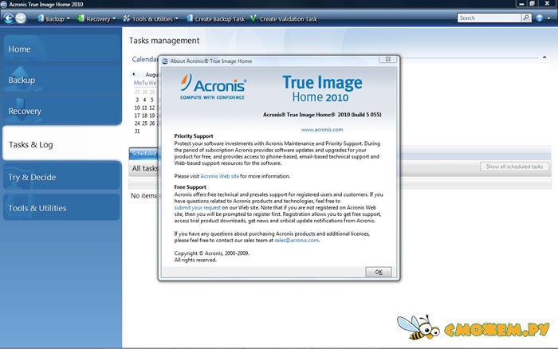Click the Acronis logo in dialog
The width and height of the screenshot is (558, 349).
213,87
